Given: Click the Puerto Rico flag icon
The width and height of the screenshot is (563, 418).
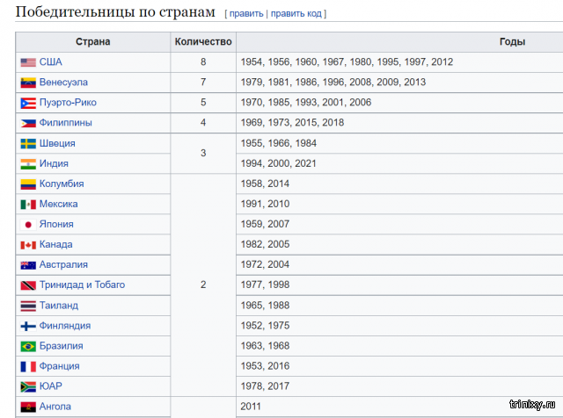Looking at the screenshot, I should tap(28, 104).
